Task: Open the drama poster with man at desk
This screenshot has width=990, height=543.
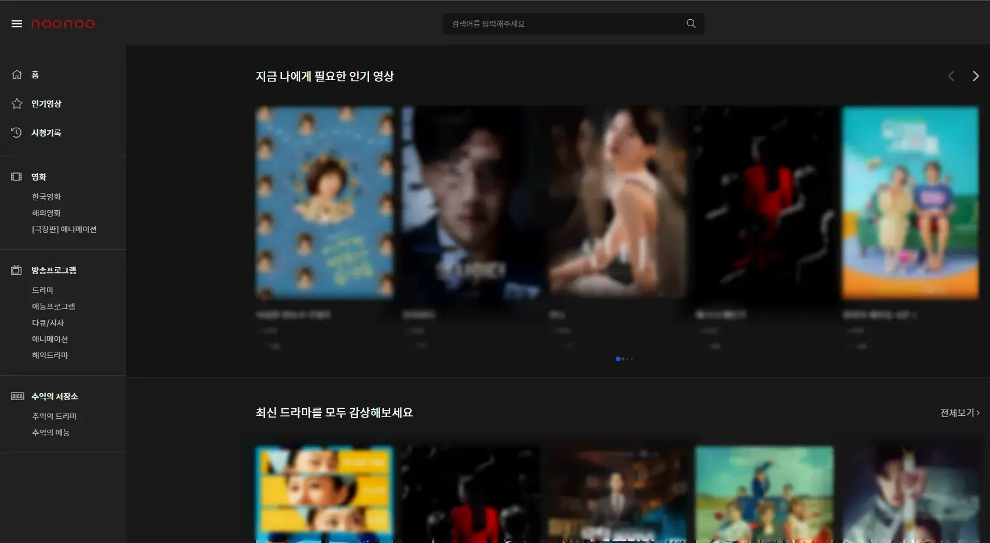Action: click(617, 494)
